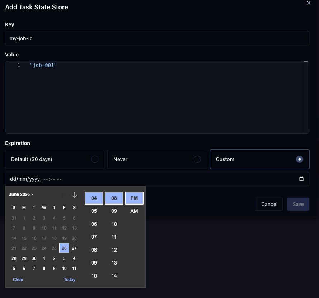Select PM in time picker
The height and width of the screenshot is (298, 319).
point(134,198)
